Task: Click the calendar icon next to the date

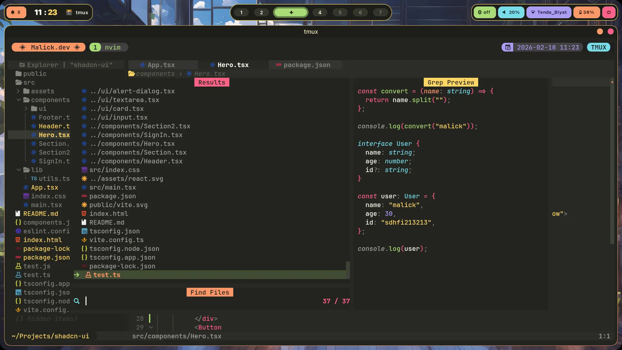Action: (508, 47)
